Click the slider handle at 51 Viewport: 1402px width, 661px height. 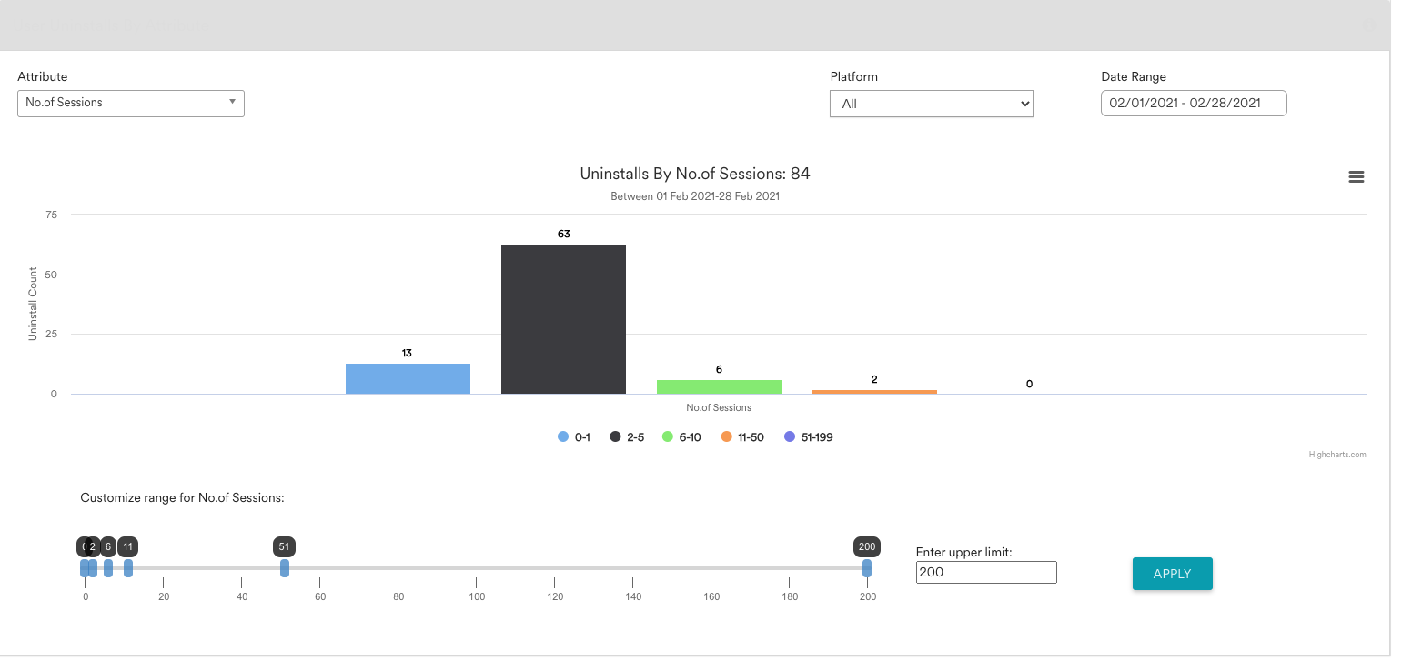285,568
